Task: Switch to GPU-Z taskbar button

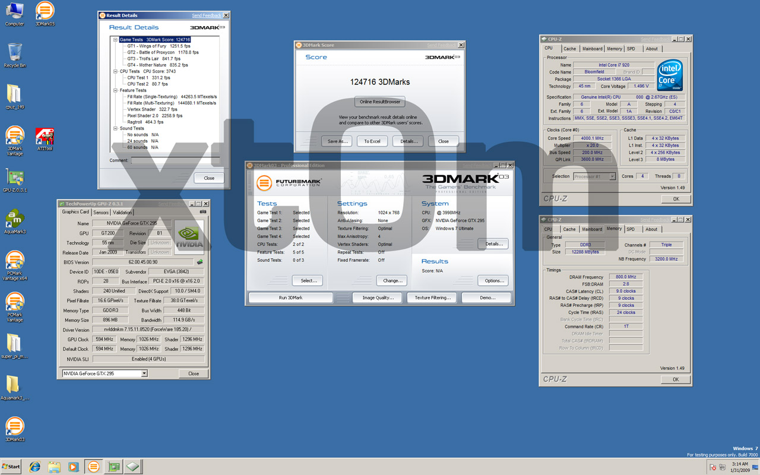Action: [113, 467]
